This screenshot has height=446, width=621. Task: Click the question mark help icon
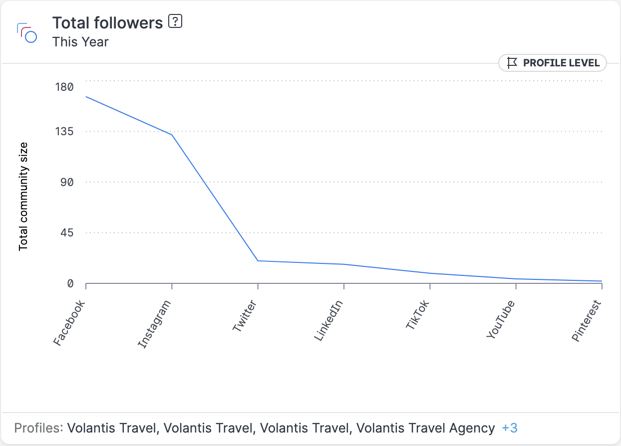(175, 22)
